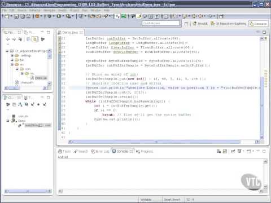Select the Progress tab

tap(145, 151)
